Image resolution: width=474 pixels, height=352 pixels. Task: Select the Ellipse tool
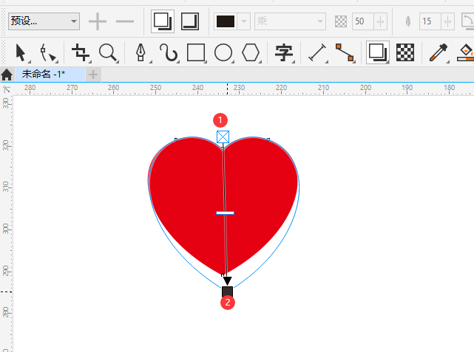(223, 53)
